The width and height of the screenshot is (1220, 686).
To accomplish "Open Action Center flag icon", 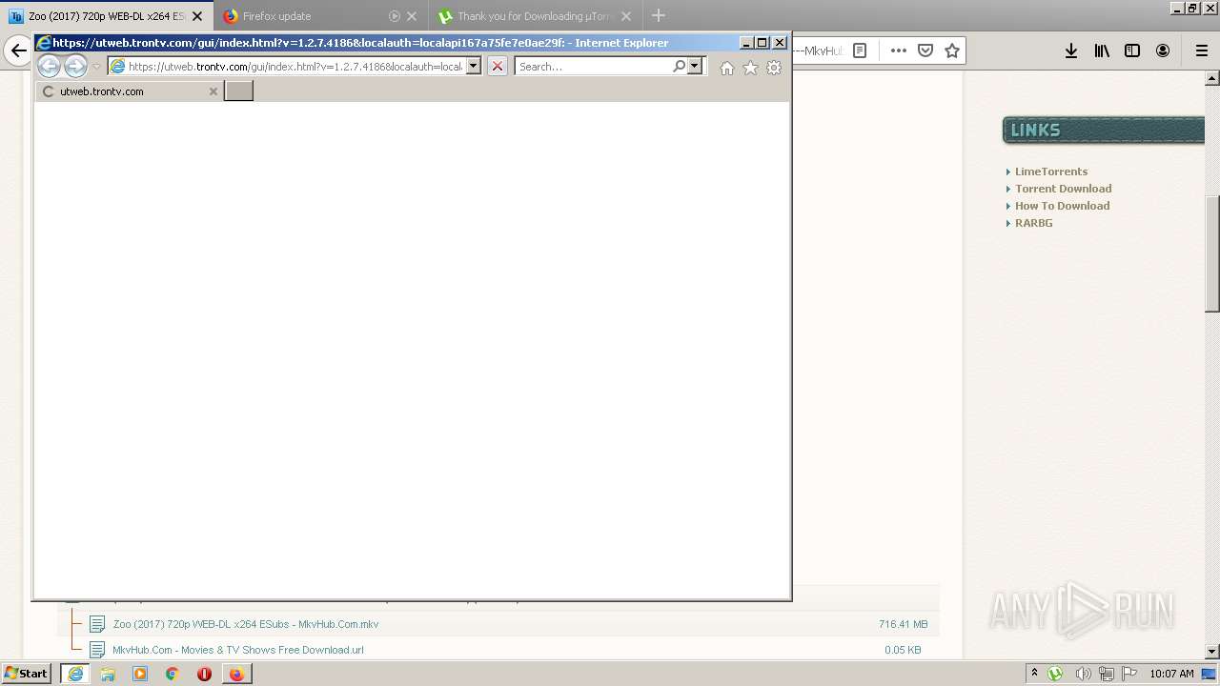I will coord(1129,674).
